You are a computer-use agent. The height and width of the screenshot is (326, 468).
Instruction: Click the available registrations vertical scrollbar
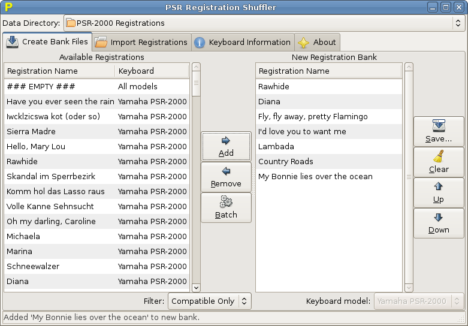pyautogui.click(x=195, y=180)
